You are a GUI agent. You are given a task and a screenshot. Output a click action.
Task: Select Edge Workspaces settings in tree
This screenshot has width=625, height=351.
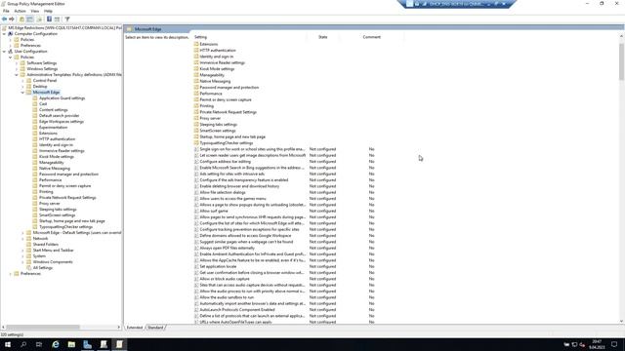62,122
